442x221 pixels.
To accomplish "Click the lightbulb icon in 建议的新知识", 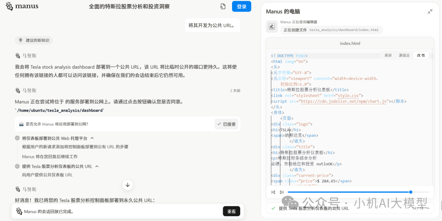I will 20,40.
